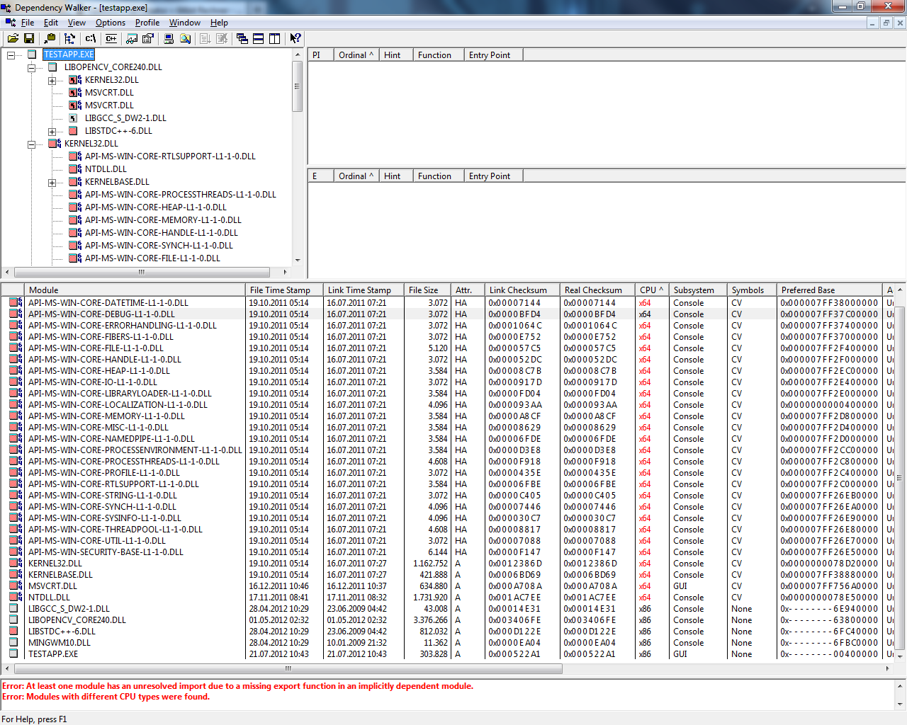The image size is (907, 725).
Task: Click API-MS-WIN-CORE-HEAP tree item's module icon
Action: click(x=74, y=207)
